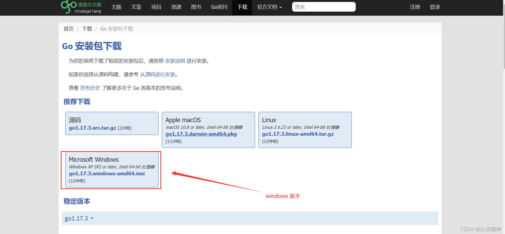Open the 安装说明 link
The height and width of the screenshot is (234, 505).
(175, 61)
